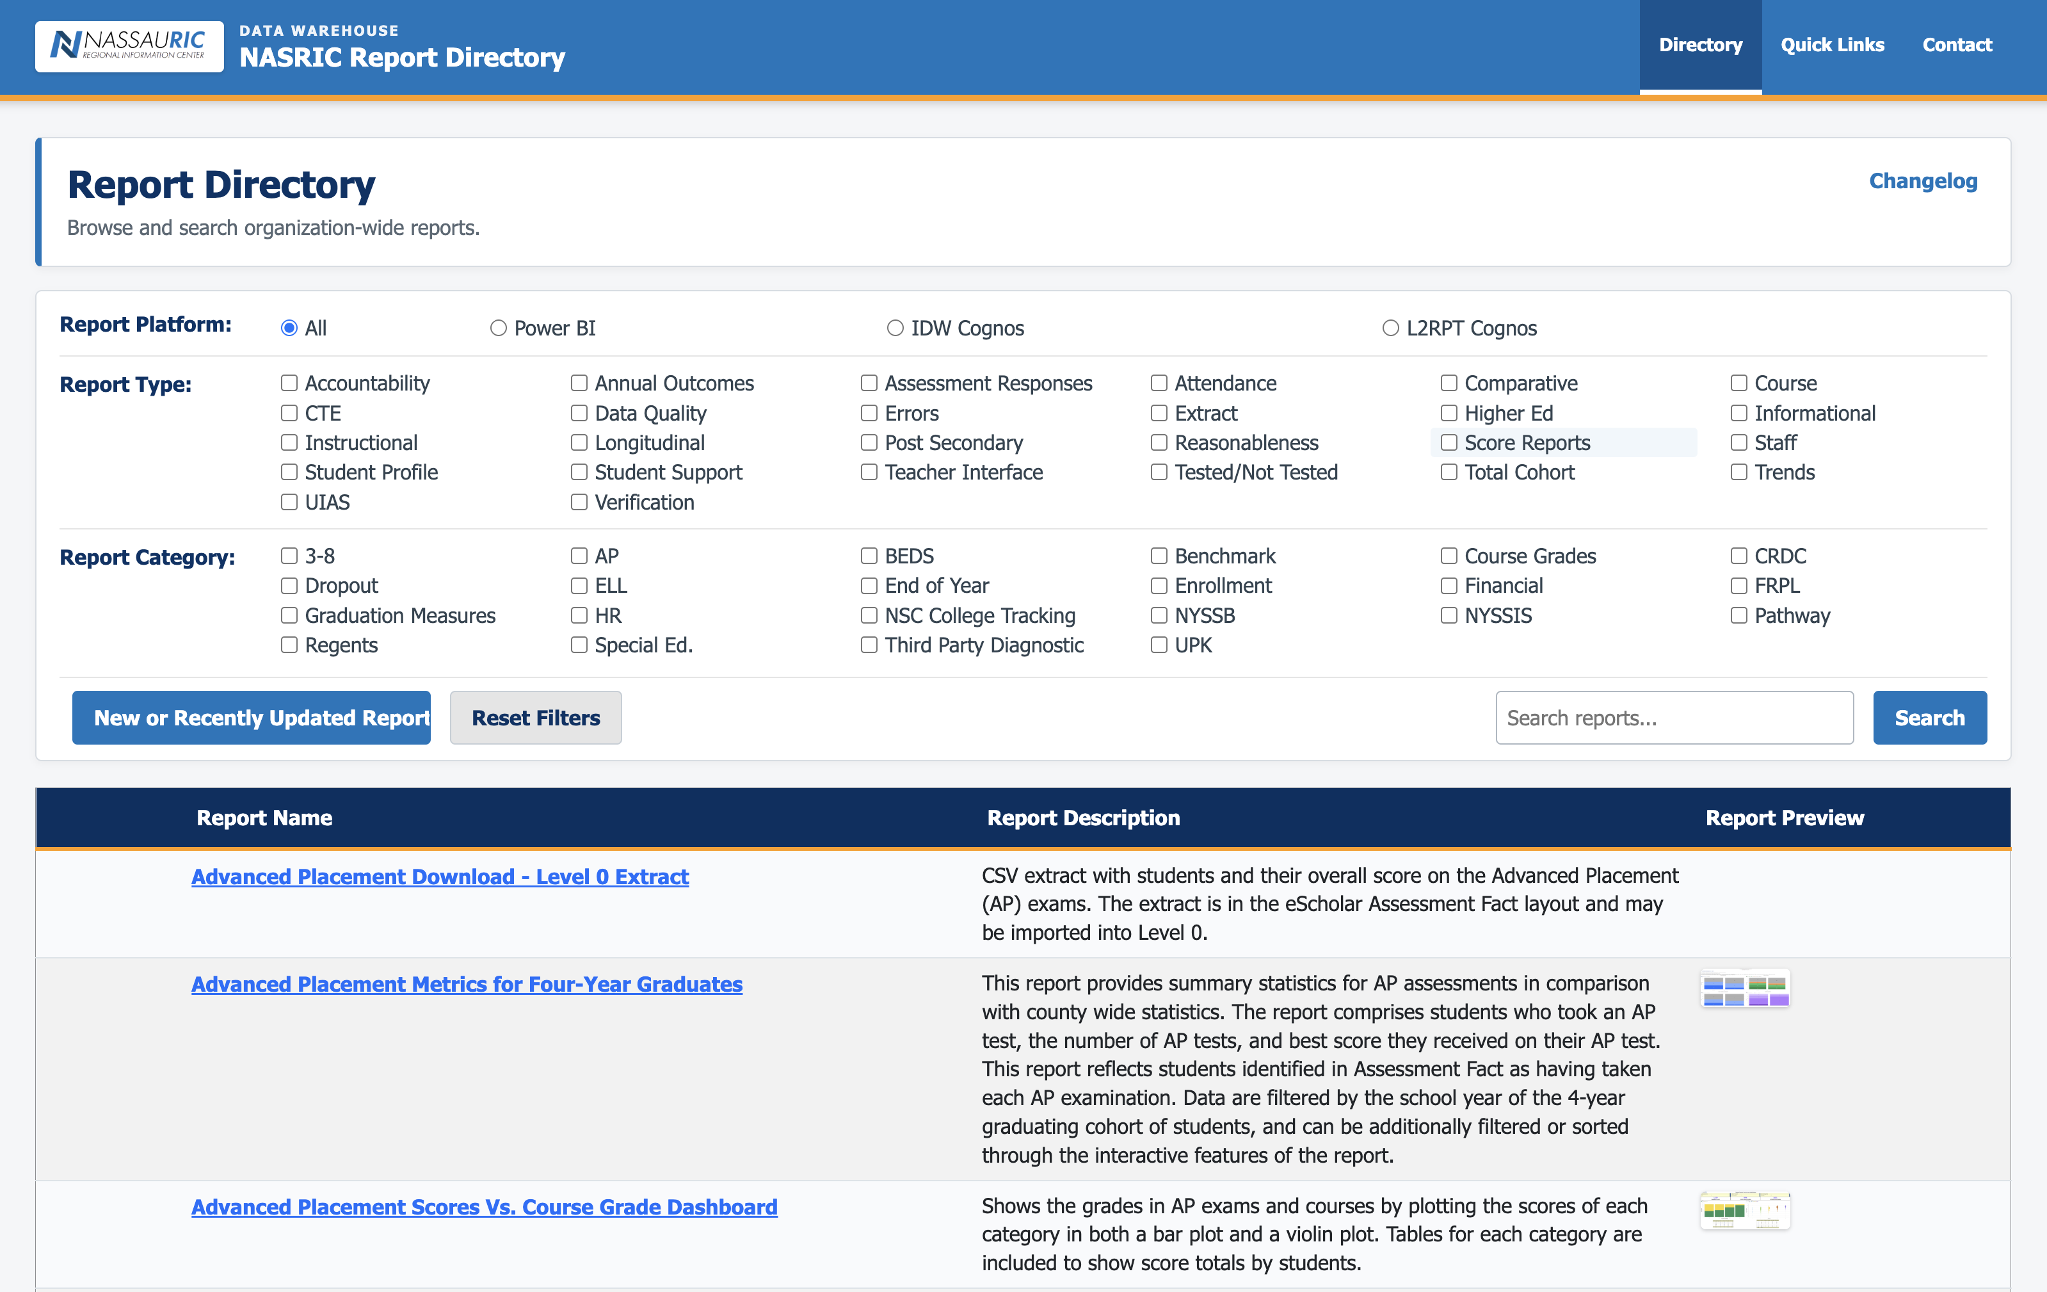This screenshot has width=2047, height=1292.
Task: Click the Reset Filters button
Action: (536, 718)
